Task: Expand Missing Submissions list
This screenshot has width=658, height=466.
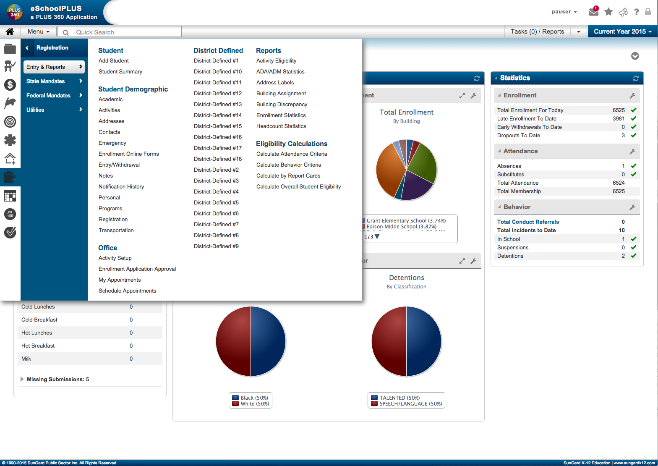Action: point(22,379)
